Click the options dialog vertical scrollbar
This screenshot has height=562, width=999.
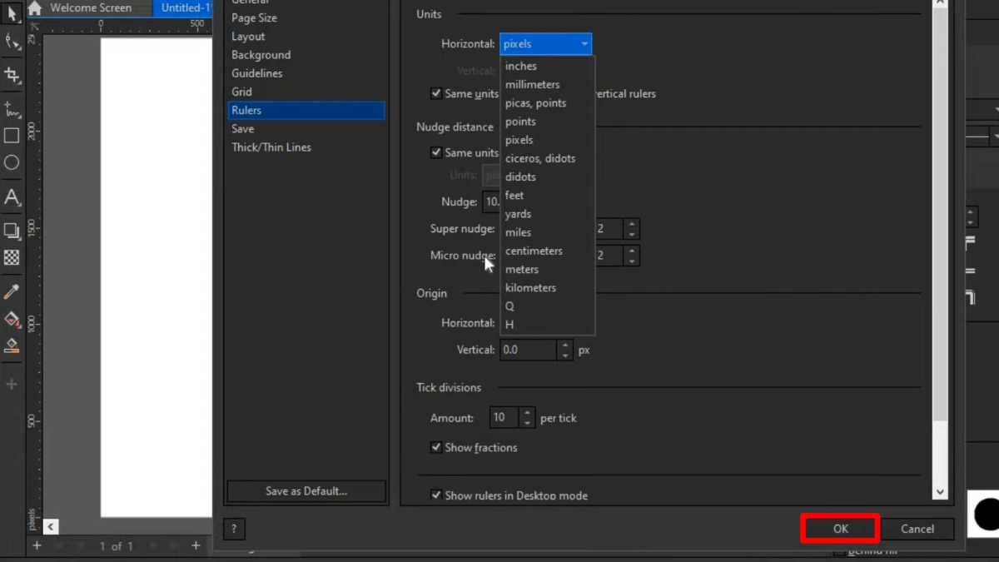940,250
